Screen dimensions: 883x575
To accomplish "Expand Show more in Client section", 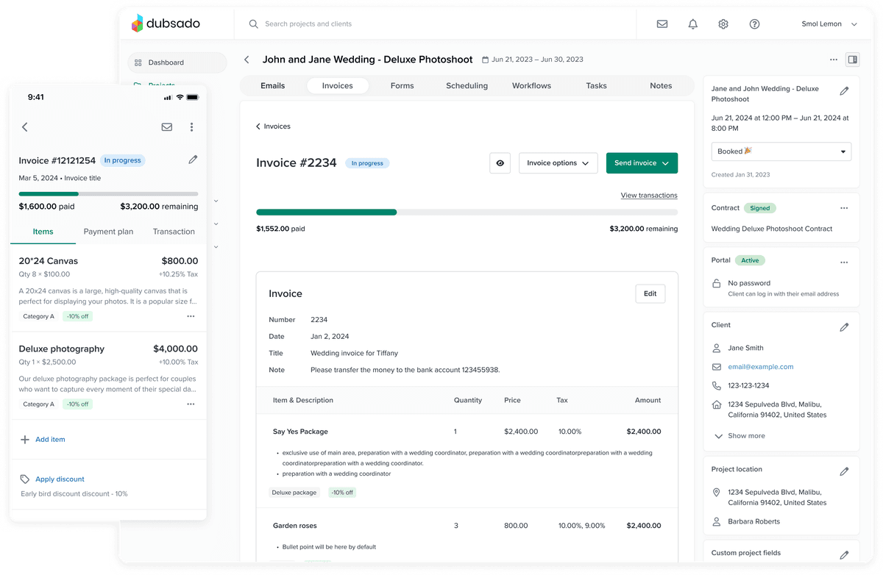I will [x=740, y=436].
